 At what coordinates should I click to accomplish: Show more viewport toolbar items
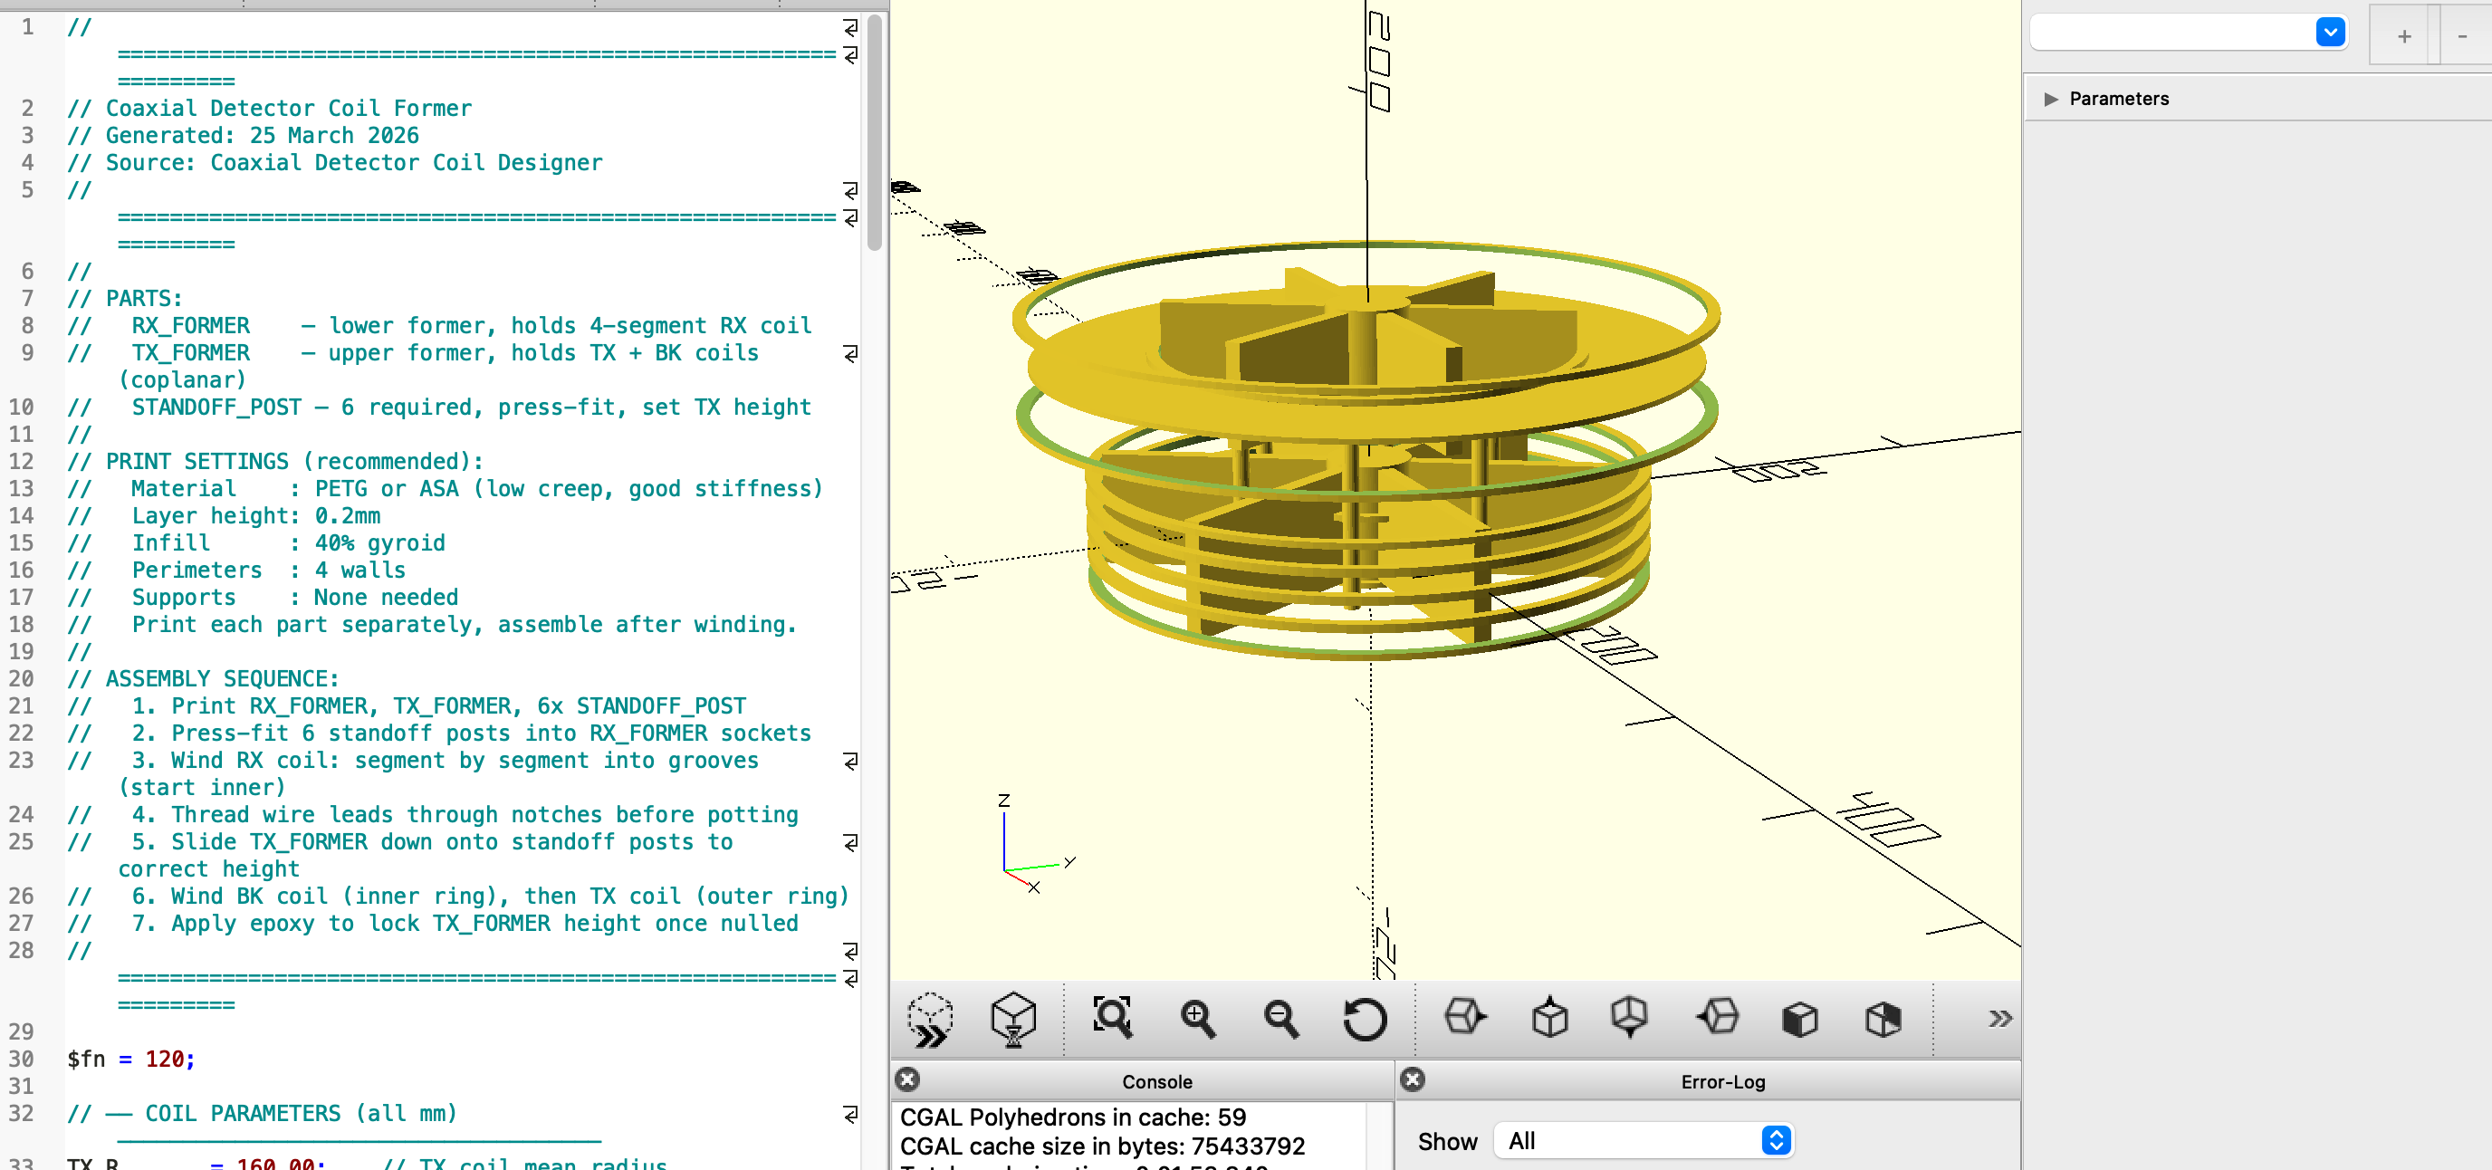point(1999,1019)
